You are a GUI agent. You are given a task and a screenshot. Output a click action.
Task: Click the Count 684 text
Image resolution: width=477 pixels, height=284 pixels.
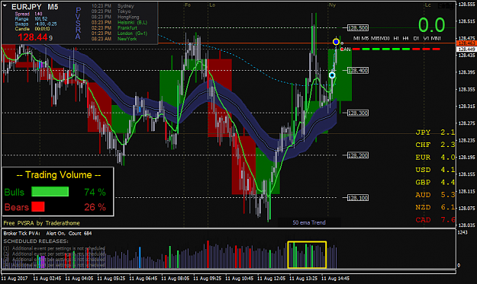coord(80,233)
